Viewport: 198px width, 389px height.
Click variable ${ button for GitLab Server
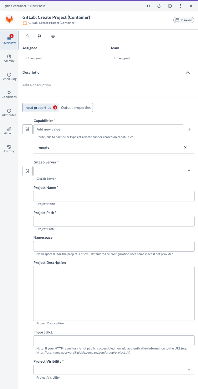28,171
